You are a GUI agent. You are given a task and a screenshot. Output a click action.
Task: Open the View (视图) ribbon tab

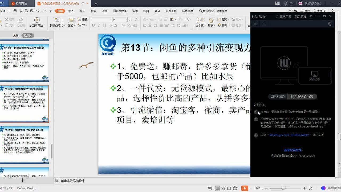(x=146, y=11)
